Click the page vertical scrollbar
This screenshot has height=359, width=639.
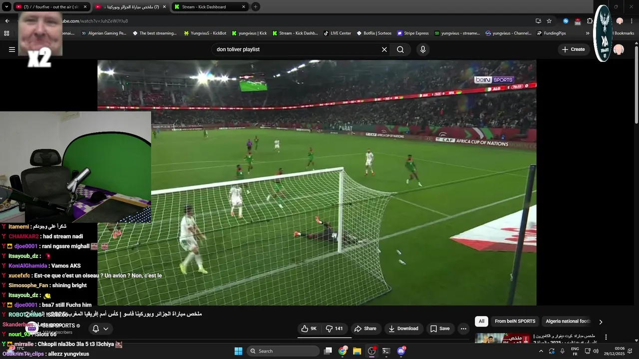(636, 85)
